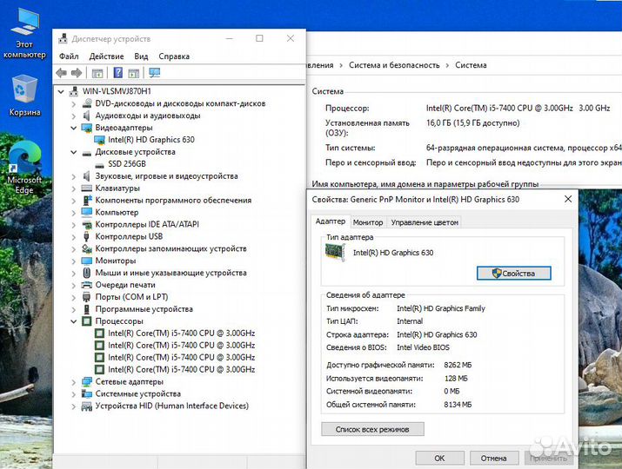Click the Intel(R) HD Graphics Family chip type
622x469 pixels.
441,308
